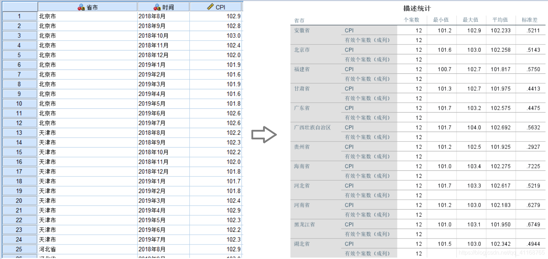The image size is (548, 259).
Task: Click the 广东省 row label
Action: [x=302, y=108]
